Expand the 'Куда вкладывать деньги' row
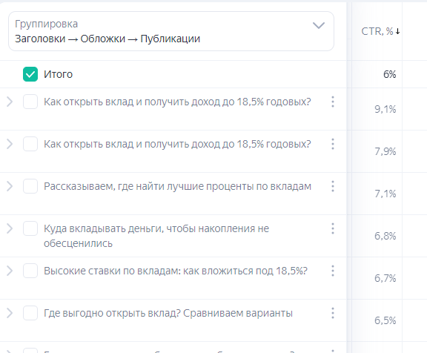 point(10,228)
